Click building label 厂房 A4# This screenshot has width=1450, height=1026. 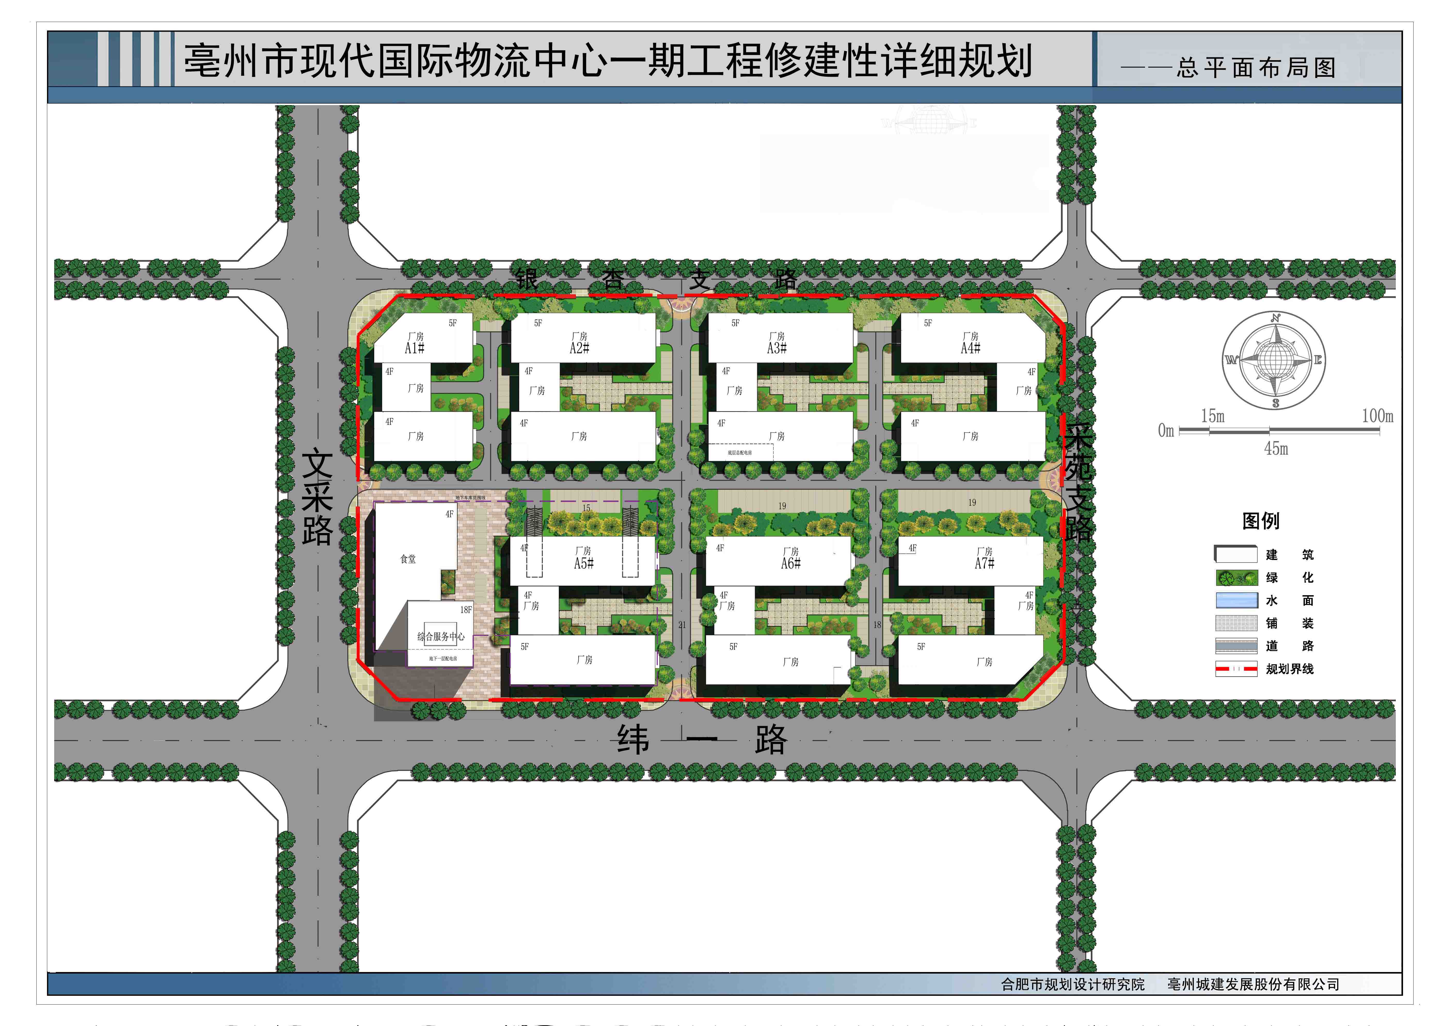tap(971, 342)
